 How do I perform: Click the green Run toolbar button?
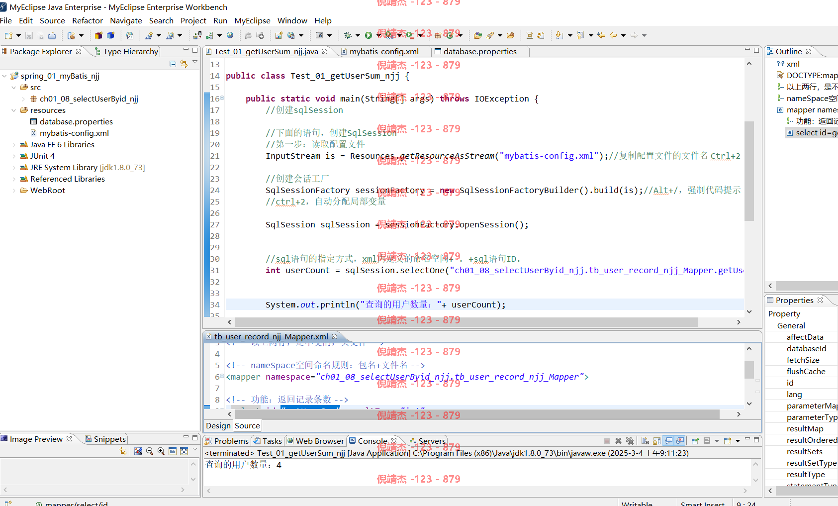369,35
